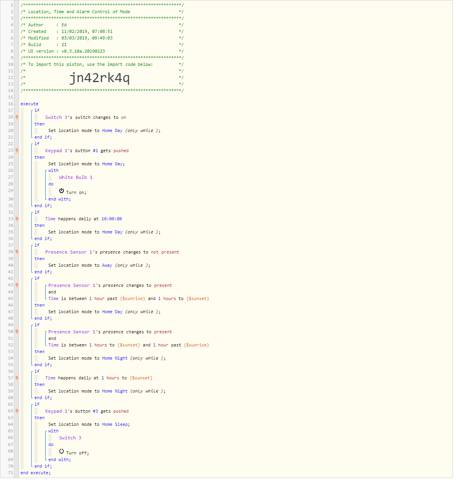
Task: Click the Created date 11/02/2019, 07:08:51
Action: tap(87, 31)
